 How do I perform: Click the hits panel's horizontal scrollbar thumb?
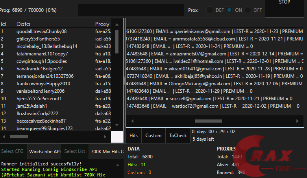208,121
